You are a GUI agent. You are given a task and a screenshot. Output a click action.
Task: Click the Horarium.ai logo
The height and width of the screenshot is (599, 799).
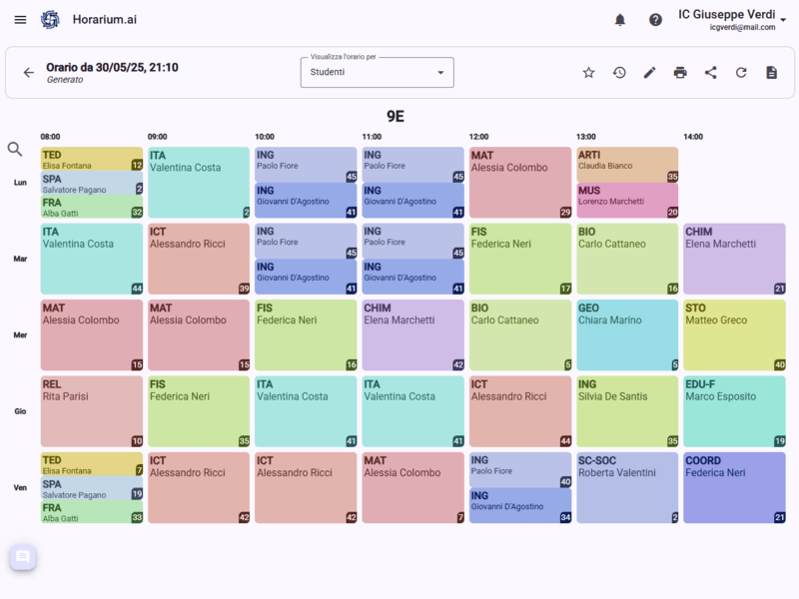point(50,20)
